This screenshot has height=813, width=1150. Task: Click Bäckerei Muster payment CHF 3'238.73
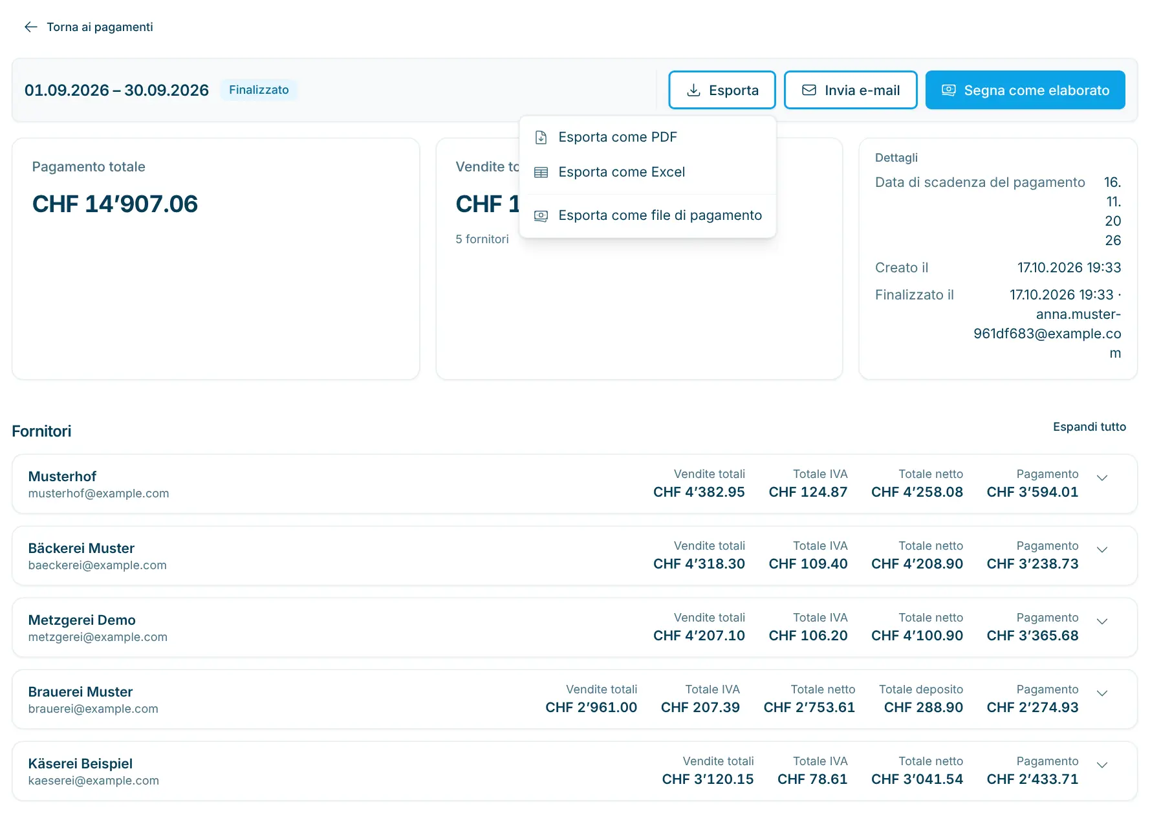click(x=1032, y=564)
